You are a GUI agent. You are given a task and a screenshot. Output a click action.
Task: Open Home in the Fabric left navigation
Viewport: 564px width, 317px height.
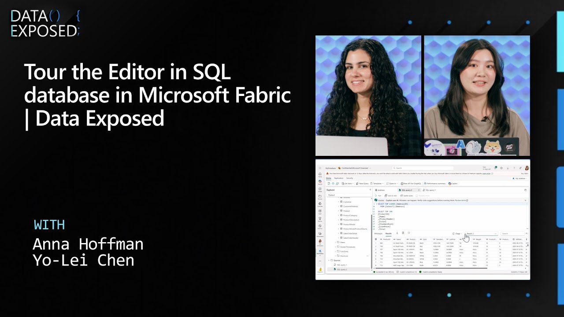click(320, 175)
